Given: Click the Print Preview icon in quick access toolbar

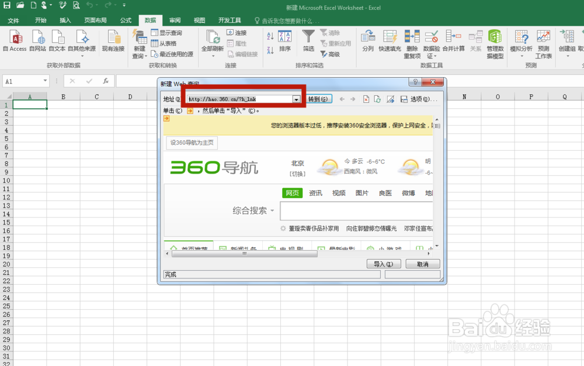Looking at the screenshot, I should tap(76, 5).
